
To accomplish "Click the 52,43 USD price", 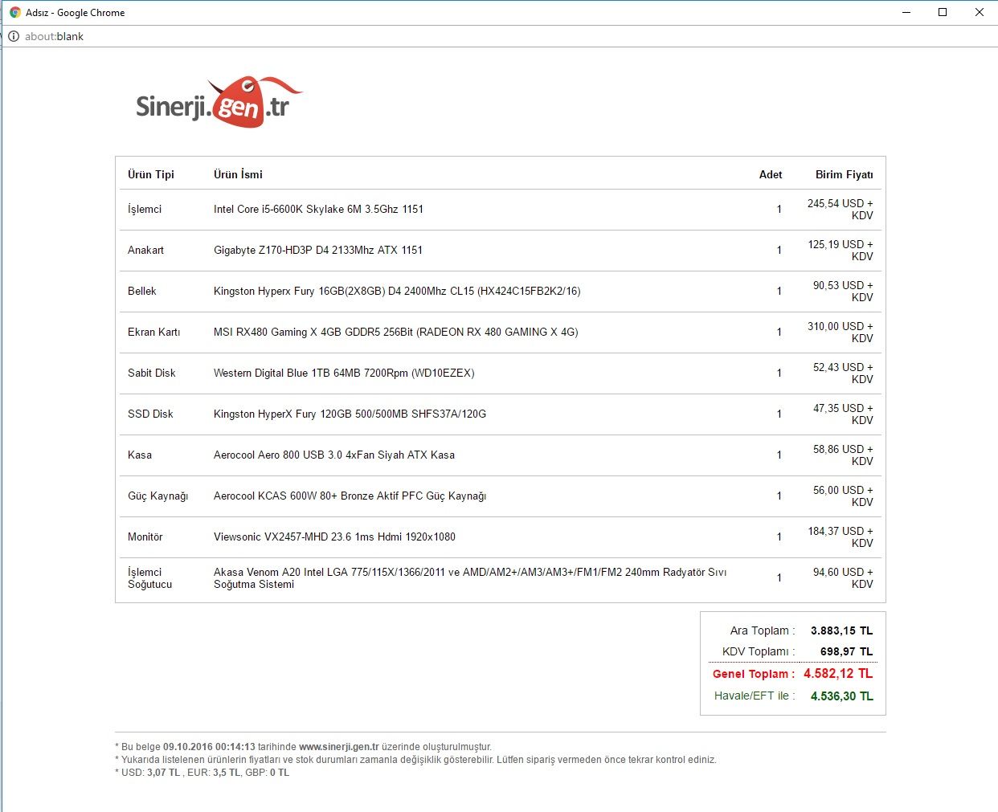I will click(843, 373).
